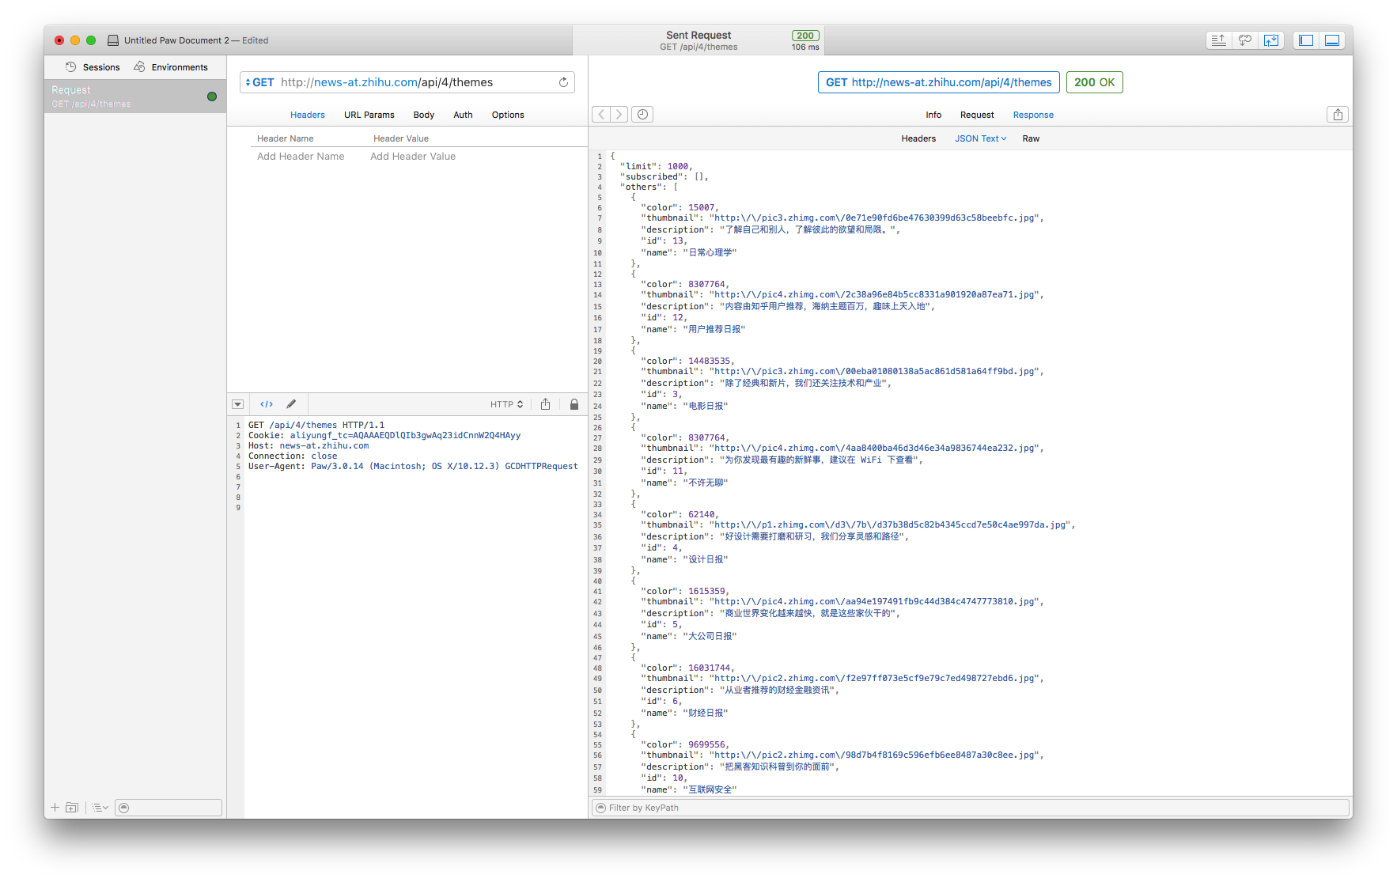Open the Options tab

coord(508,115)
